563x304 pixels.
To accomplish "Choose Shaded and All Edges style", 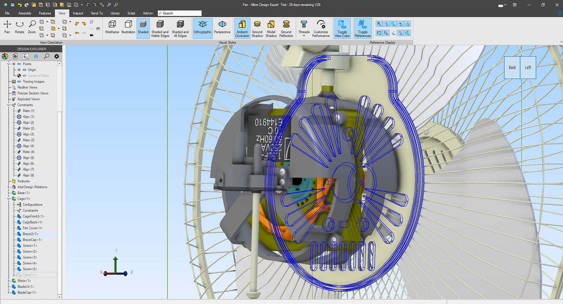I will (180, 28).
